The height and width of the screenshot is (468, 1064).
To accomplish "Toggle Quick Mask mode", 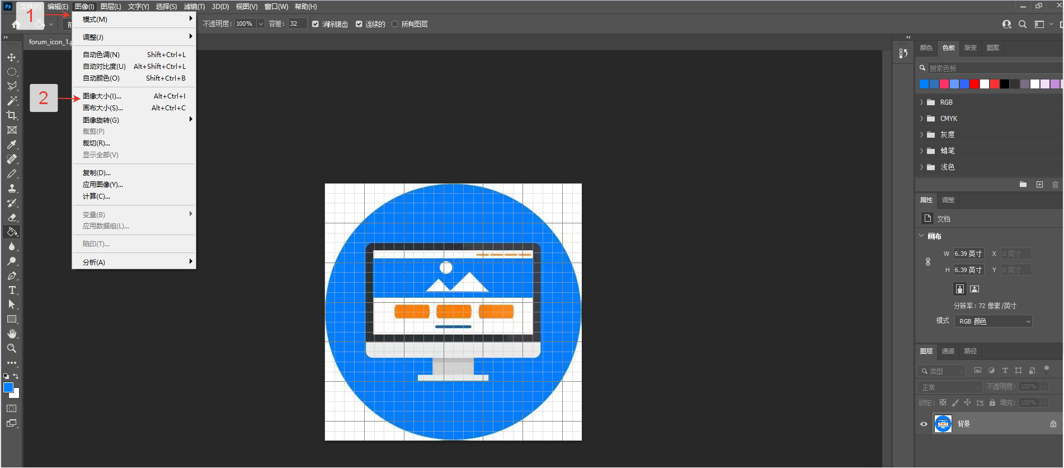I will click(12, 409).
